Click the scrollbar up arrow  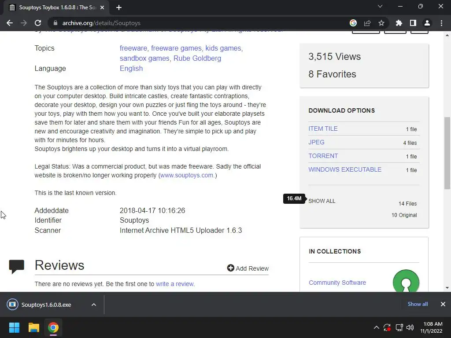(x=447, y=35)
